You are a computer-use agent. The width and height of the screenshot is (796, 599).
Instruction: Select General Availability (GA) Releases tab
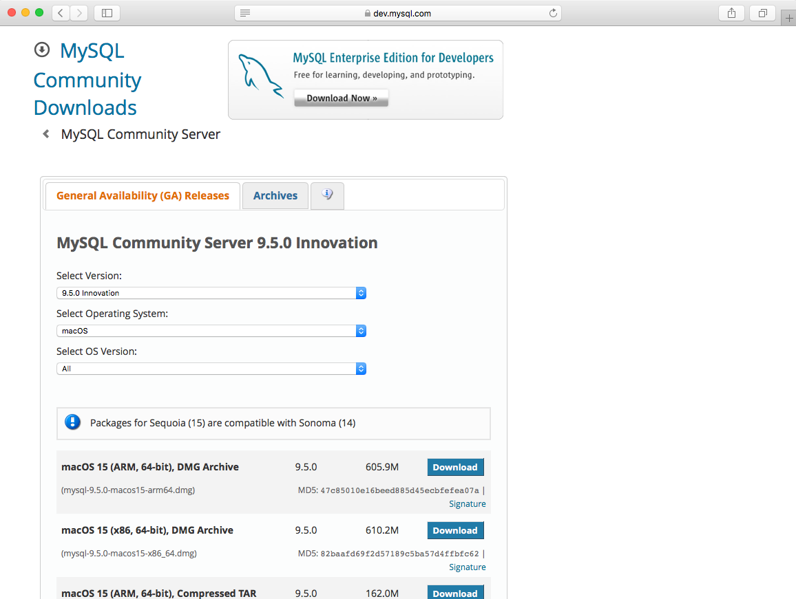pyautogui.click(x=143, y=196)
